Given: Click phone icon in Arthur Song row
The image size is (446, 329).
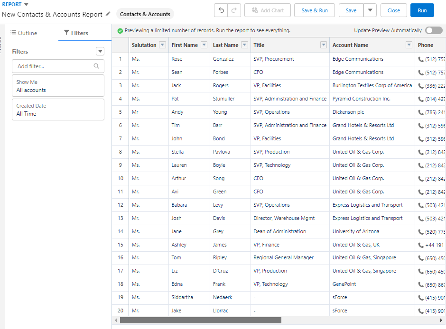Looking at the screenshot, I should (x=421, y=179).
